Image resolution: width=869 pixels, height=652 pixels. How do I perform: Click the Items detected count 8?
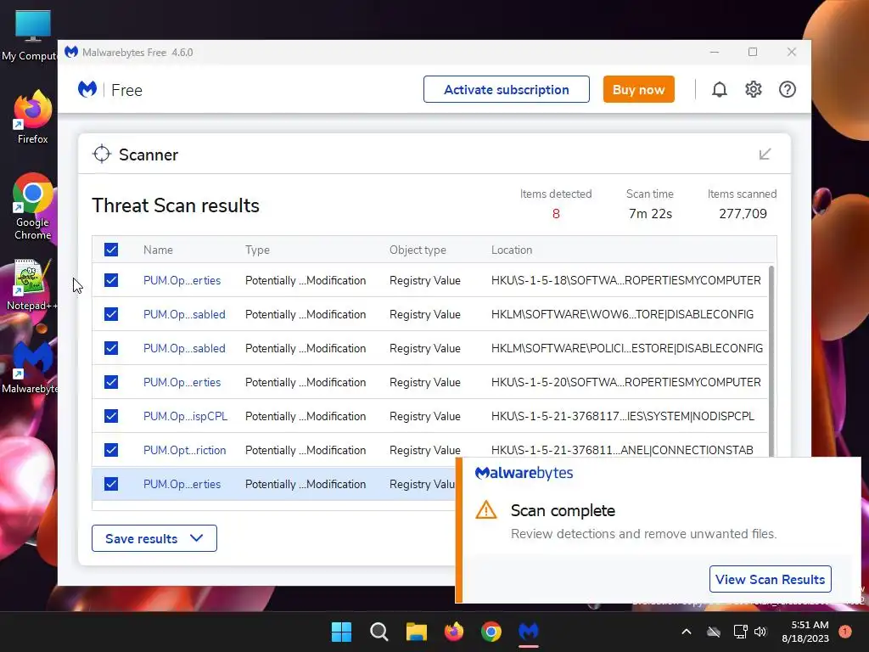click(556, 213)
